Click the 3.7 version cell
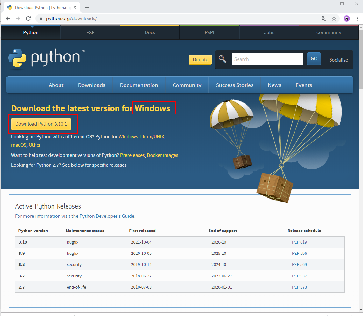 (22, 276)
